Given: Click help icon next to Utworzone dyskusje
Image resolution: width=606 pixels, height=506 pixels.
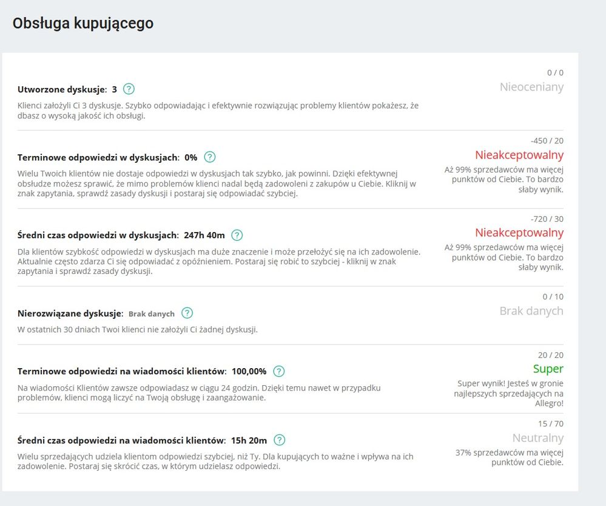Looking at the screenshot, I should click(x=129, y=89).
